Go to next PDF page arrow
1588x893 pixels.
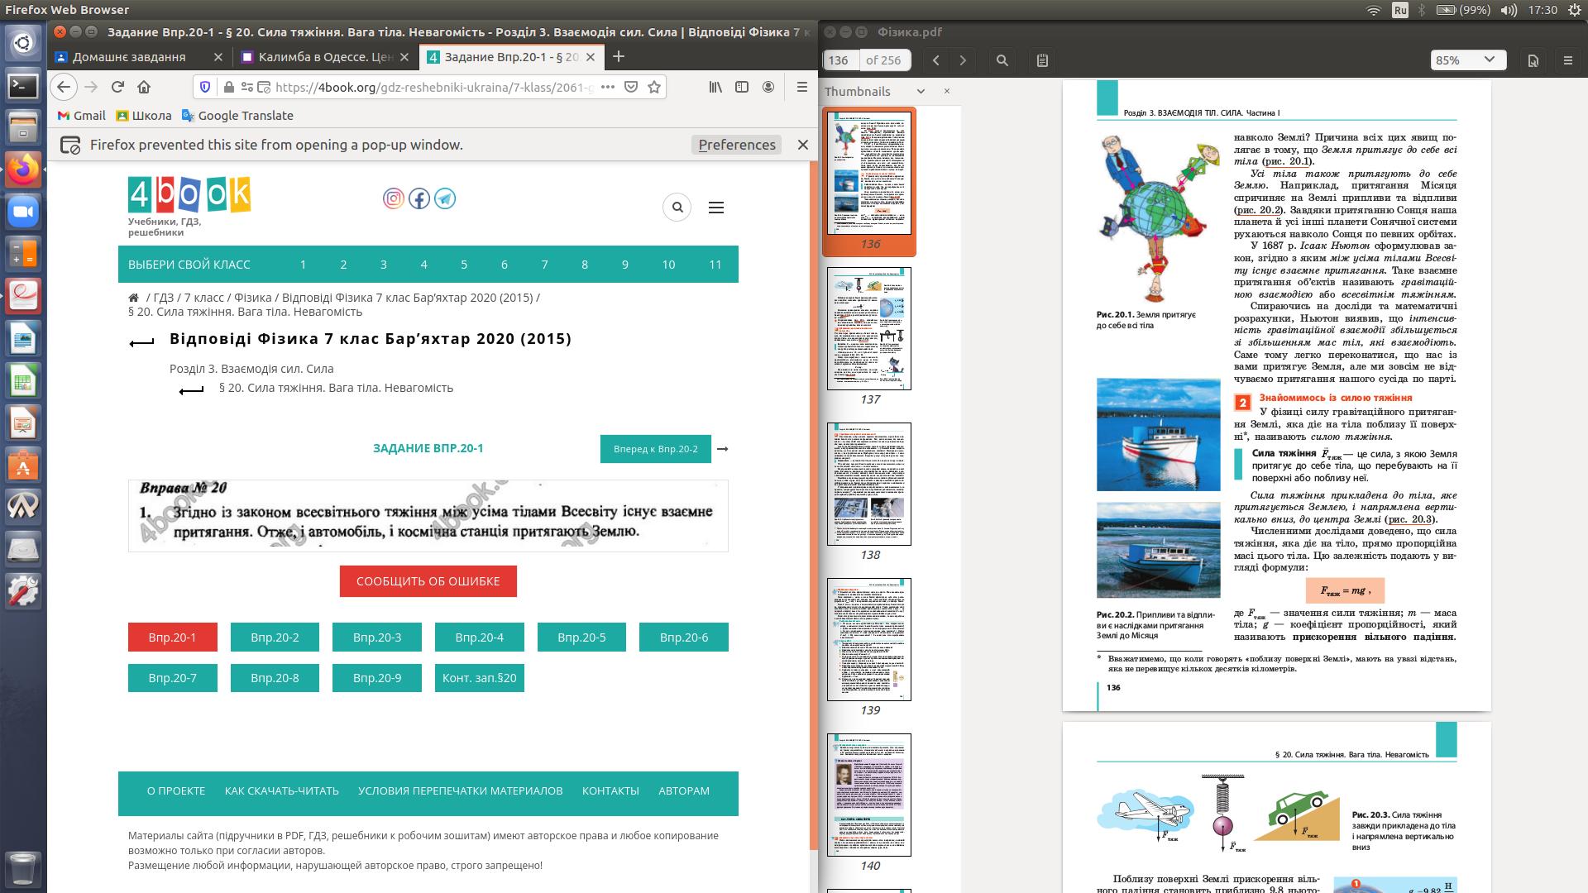pos(963,60)
